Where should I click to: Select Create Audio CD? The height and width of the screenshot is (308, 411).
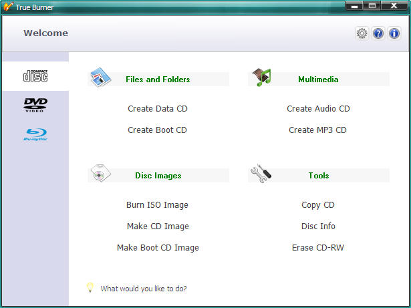[318, 109]
